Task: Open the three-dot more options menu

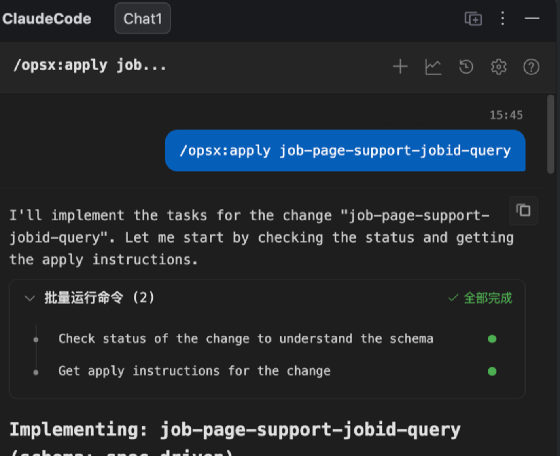Action: tap(503, 19)
